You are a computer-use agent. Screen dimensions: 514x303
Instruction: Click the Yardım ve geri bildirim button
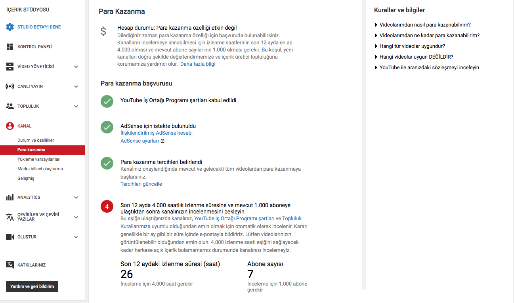(32, 286)
